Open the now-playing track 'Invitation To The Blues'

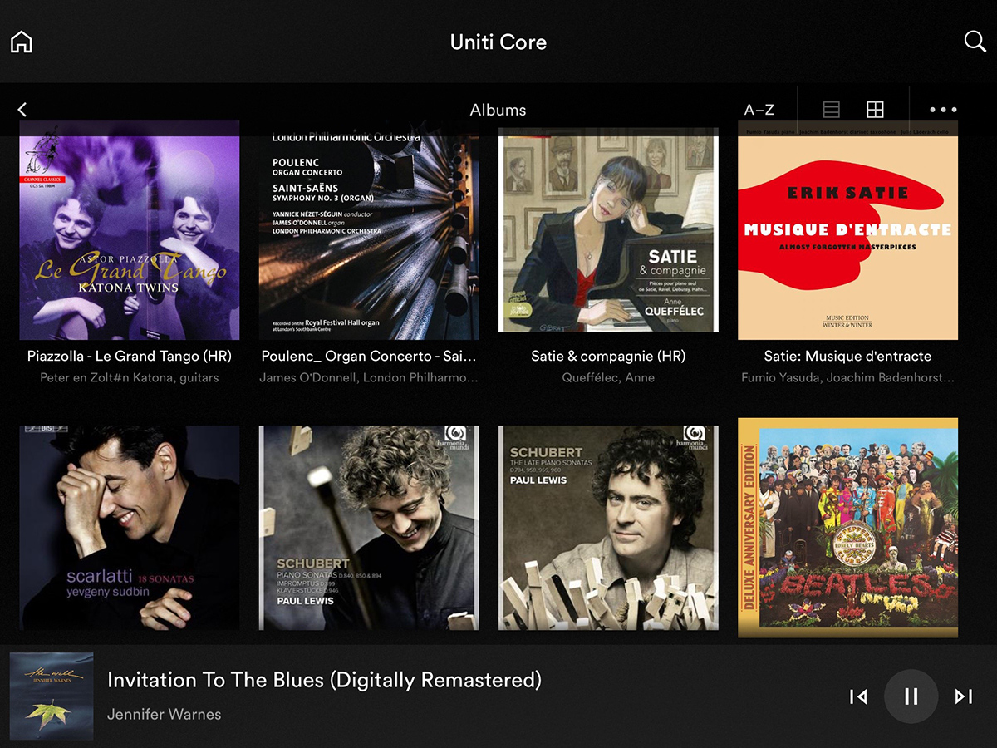(x=324, y=680)
